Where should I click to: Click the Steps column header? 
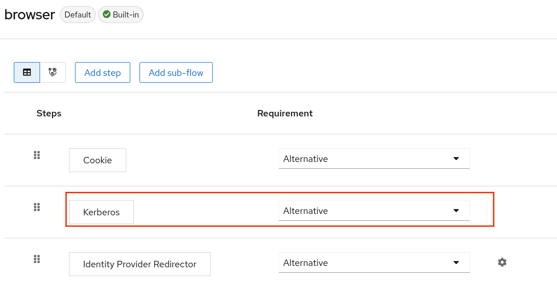tap(49, 113)
